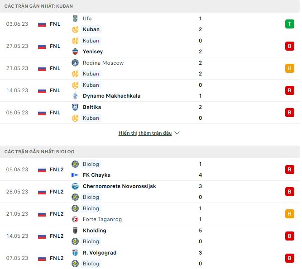
Task: Click green T result badge for Ufa match
Action: pos(289,24)
